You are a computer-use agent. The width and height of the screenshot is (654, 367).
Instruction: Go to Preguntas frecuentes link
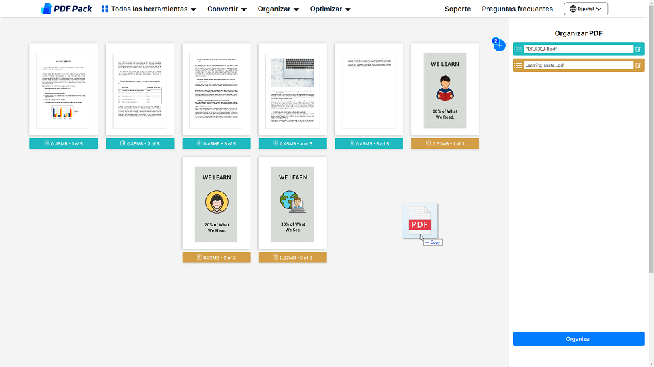pos(517,9)
